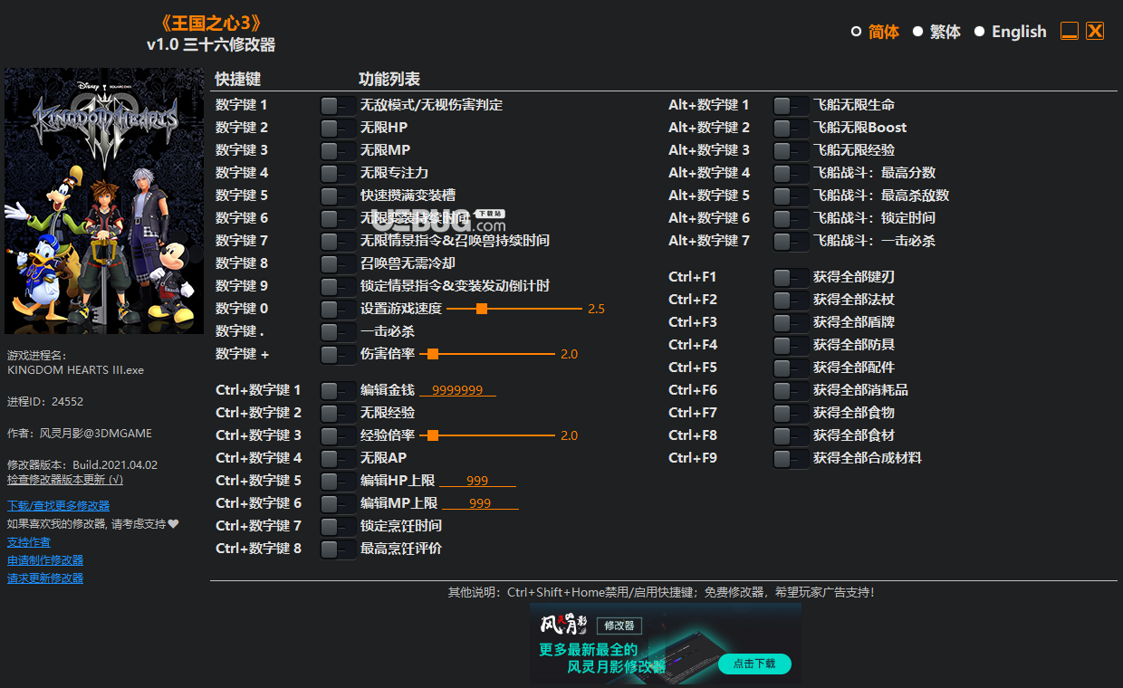Enable 快速攒满变装槽 toggle
This screenshot has width=1123, height=688.
(x=339, y=196)
